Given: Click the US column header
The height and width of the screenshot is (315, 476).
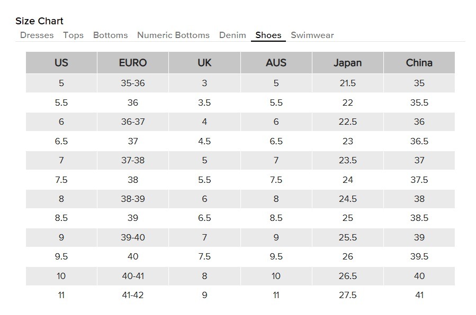Looking at the screenshot, I should click(x=61, y=63).
